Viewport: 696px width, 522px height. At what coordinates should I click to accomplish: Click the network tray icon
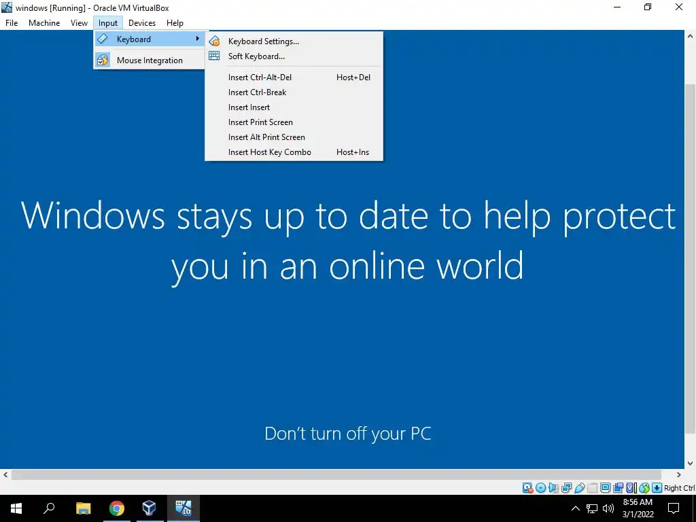(x=592, y=508)
